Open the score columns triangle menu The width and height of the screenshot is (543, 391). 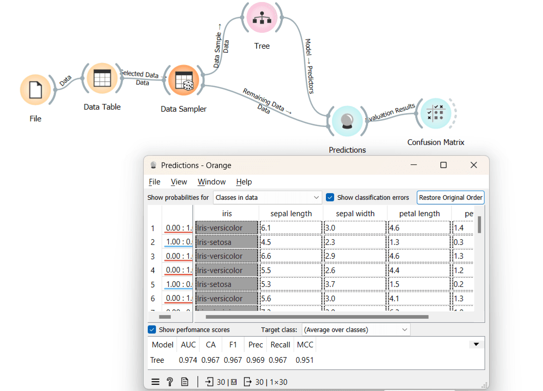coord(476,344)
